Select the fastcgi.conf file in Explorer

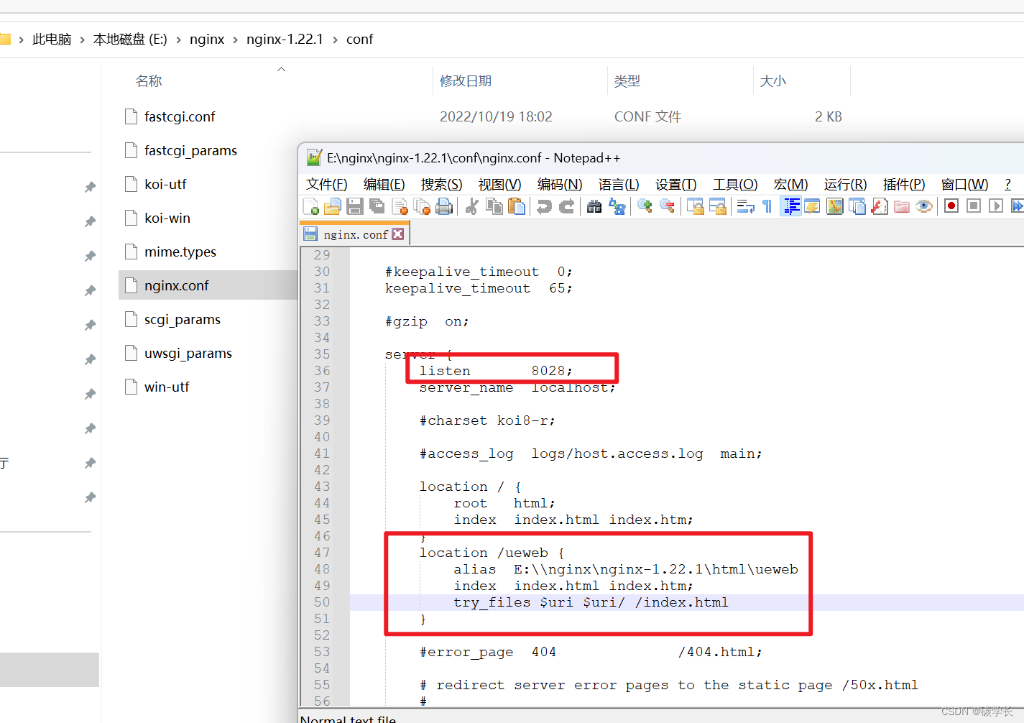coord(180,116)
